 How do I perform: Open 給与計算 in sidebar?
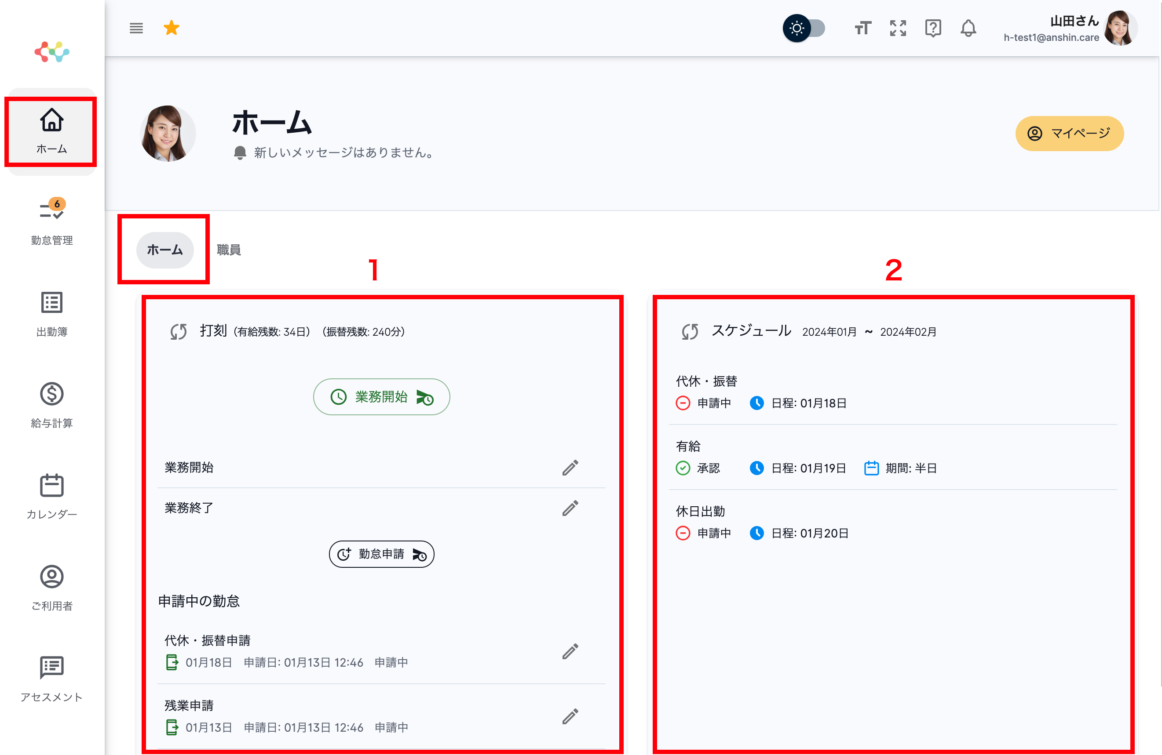pos(52,405)
